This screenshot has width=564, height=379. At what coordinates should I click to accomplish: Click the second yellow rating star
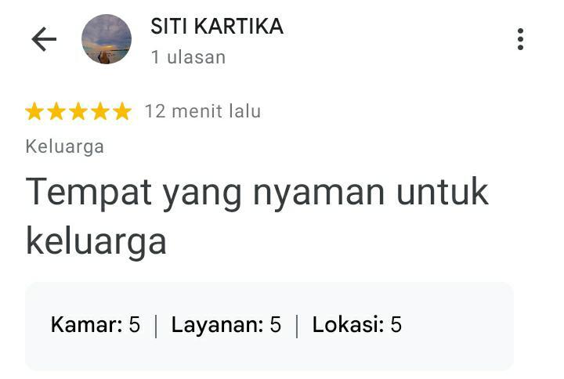point(57,111)
